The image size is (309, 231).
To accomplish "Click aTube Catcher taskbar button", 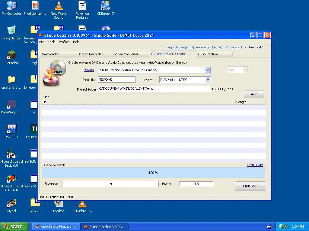I will pos(104,227).
